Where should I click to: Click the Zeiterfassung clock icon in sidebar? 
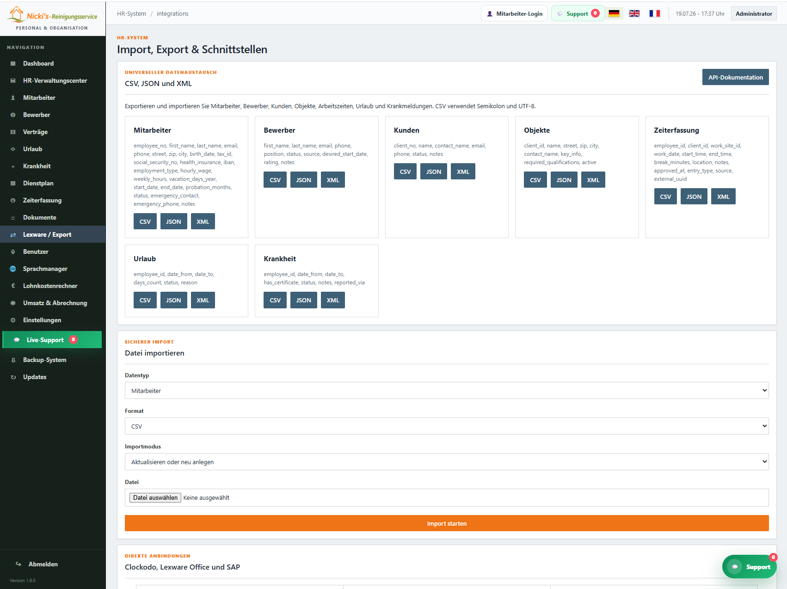pos(13,201)
